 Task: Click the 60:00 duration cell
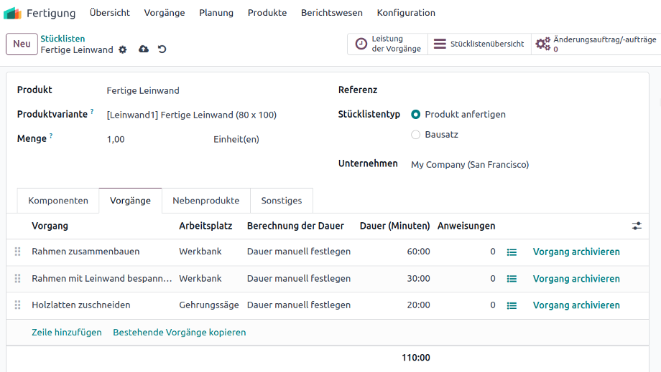coord(419,252)
